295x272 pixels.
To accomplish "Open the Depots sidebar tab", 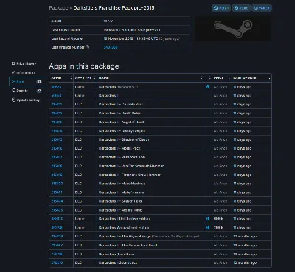I will coord(27,91).
